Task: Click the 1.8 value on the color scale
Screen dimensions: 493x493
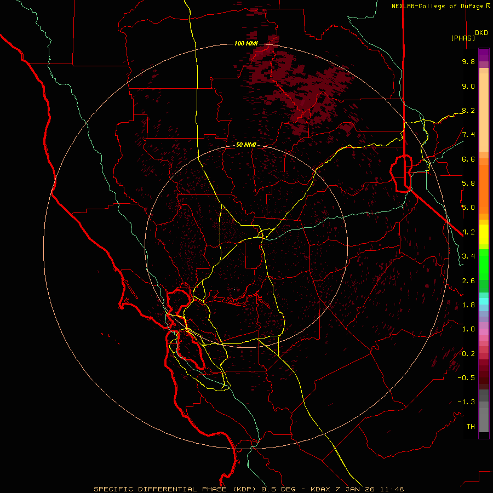Action: (x=468, y=305)
